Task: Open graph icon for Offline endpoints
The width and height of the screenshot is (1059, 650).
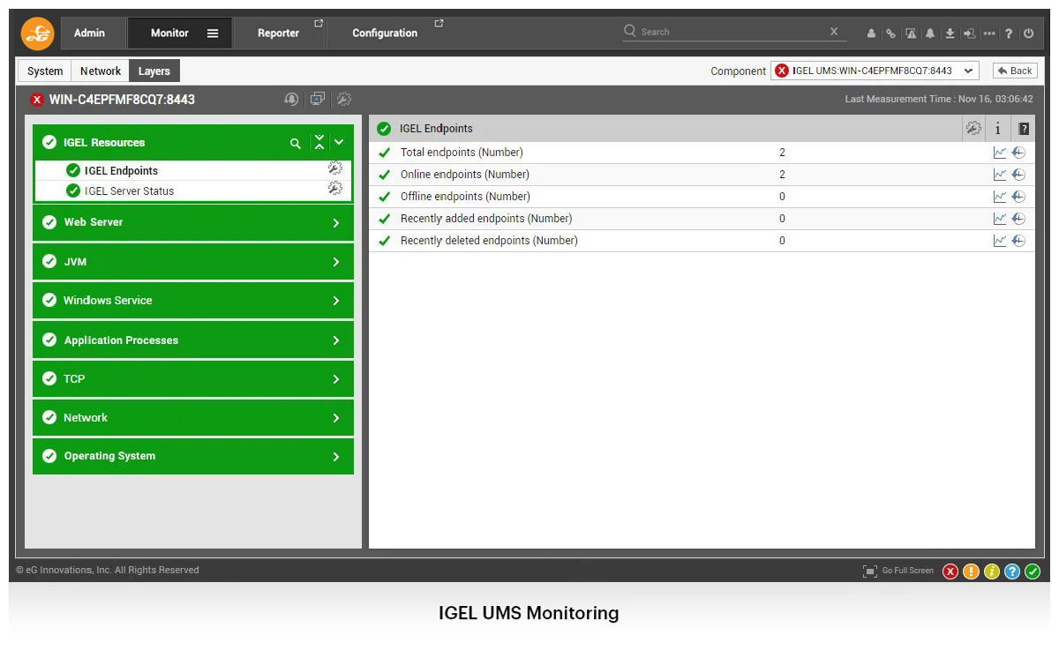Action: coord(1000,197)
